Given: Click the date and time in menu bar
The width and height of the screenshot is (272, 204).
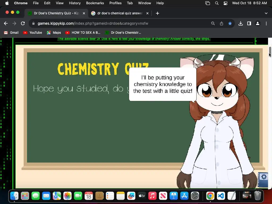Looking at the screenshot, I should (249, 3).
